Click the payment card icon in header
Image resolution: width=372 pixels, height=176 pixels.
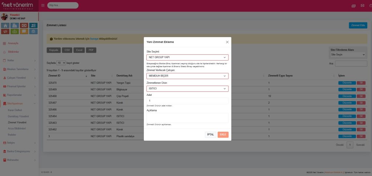353,5
